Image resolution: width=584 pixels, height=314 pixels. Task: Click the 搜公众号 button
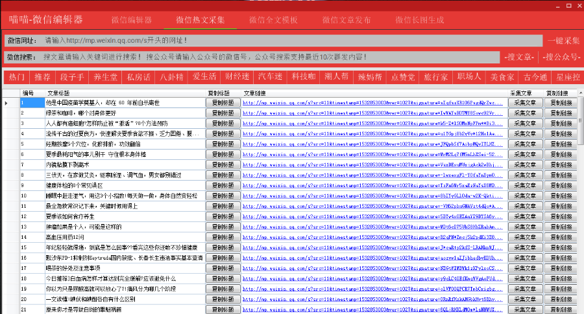click(x=561, y=57)
